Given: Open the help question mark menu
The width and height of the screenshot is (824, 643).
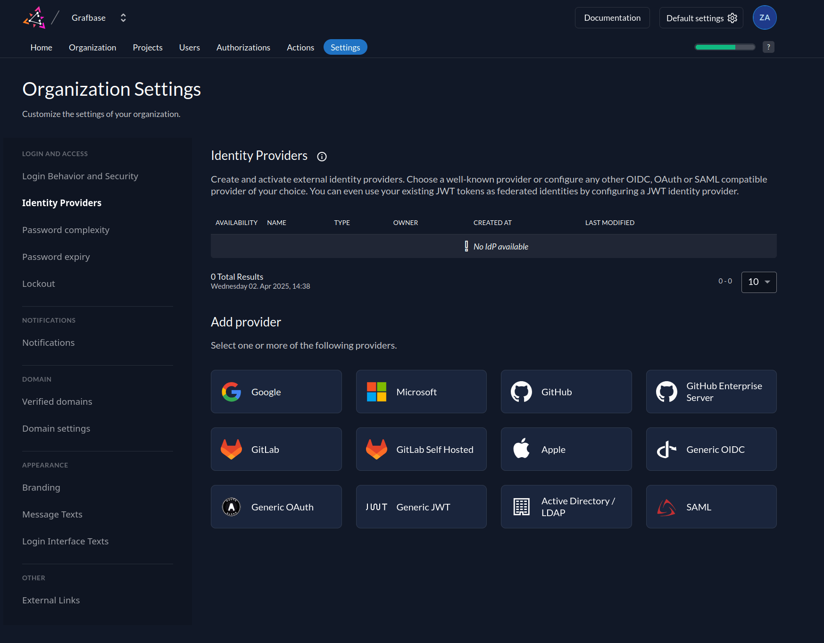Looking at the screenshot, I should click(768, 47).
